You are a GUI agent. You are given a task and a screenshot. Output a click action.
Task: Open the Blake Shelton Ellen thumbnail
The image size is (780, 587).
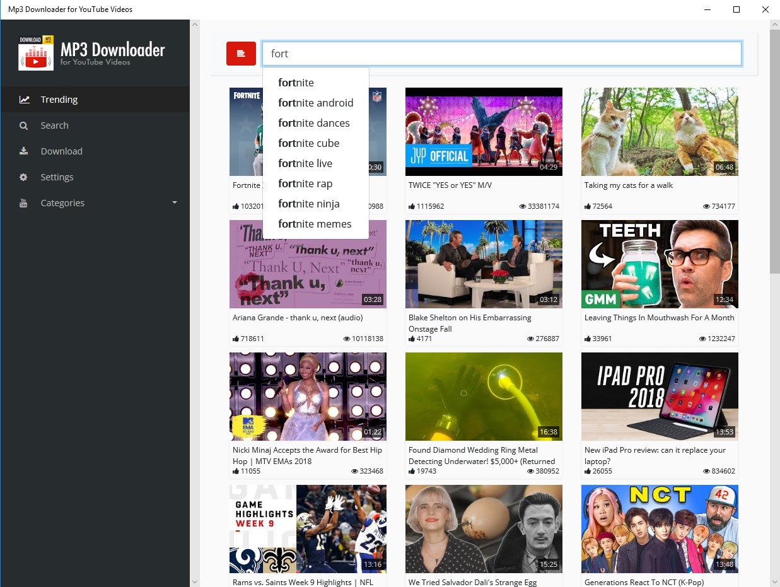[484, 264]
